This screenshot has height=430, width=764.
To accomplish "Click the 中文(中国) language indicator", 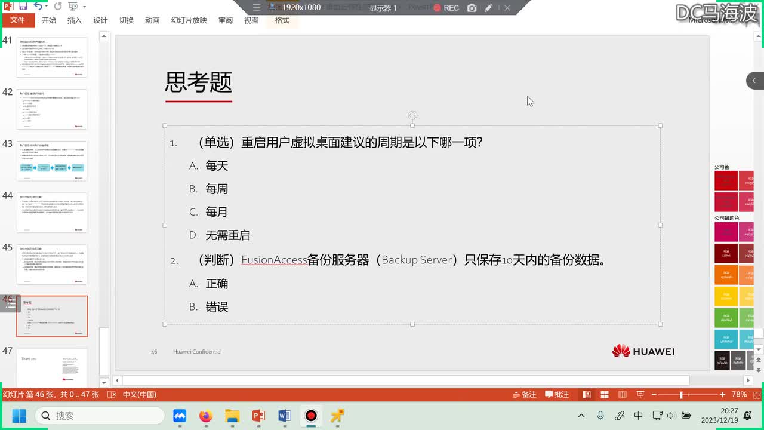I will (139, 395).
